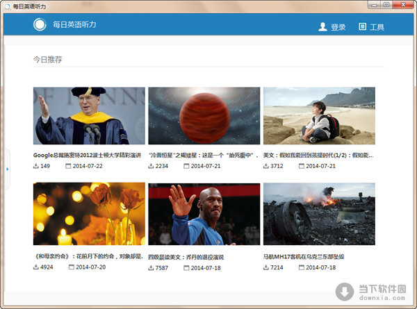Open the 工具 tools menu
Image resolution: width=417 pixels, height=309 pixels.
(x=377, y=27)
